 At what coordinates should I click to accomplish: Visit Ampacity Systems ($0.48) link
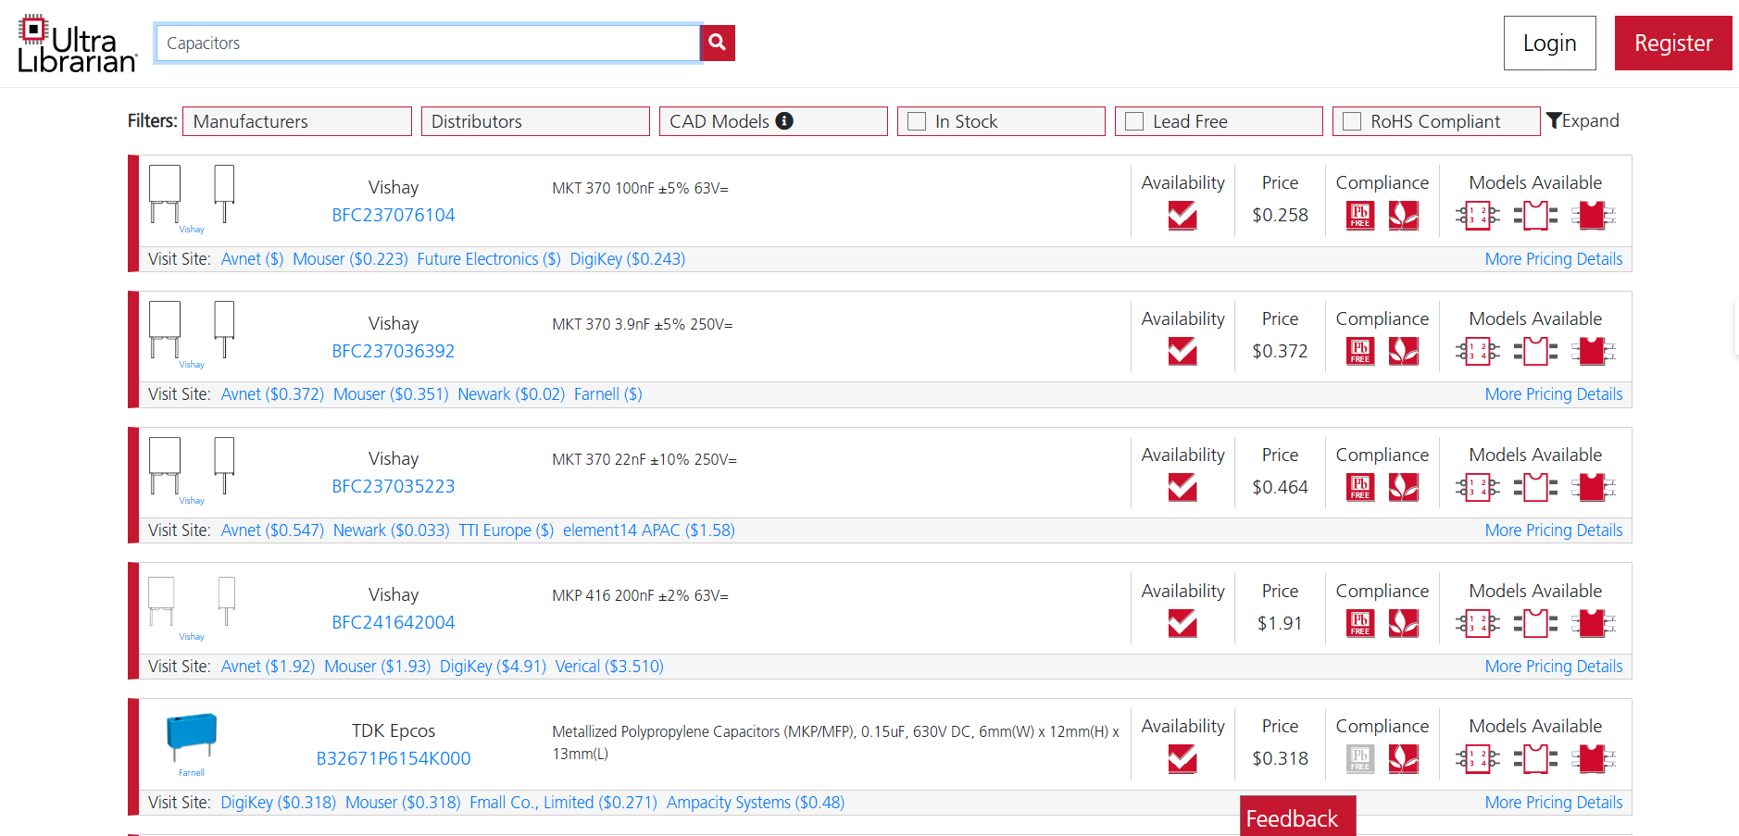(756, 803)
